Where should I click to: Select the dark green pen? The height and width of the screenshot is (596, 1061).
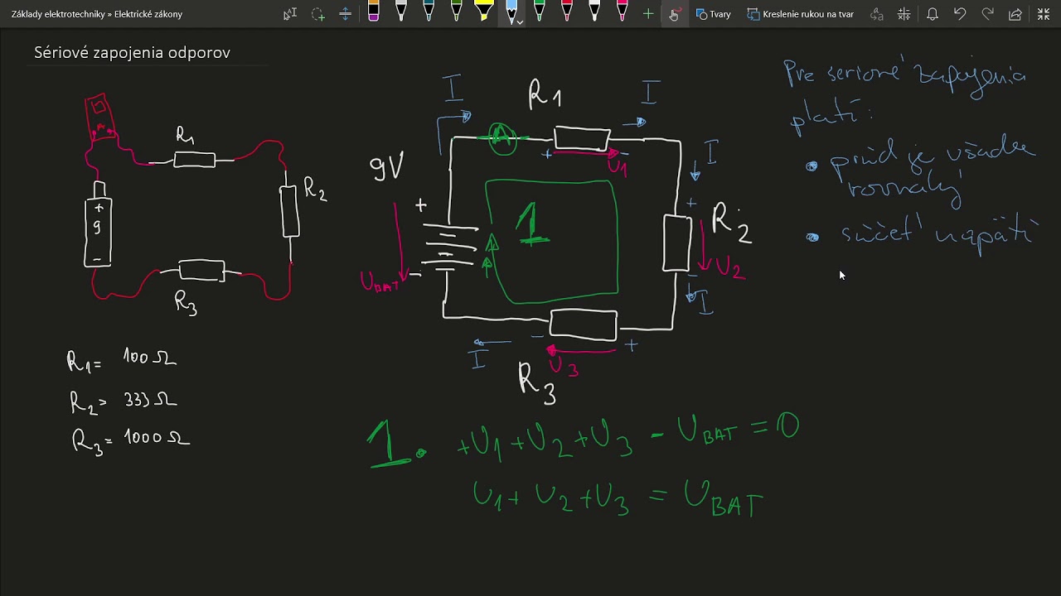point(456,12)
